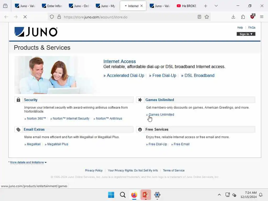Open network display tray icon
The image size is (268, 201).
[227, 195]
